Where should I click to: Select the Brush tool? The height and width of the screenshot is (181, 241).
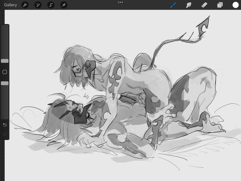pyautogui.click(x=173, y=5)
